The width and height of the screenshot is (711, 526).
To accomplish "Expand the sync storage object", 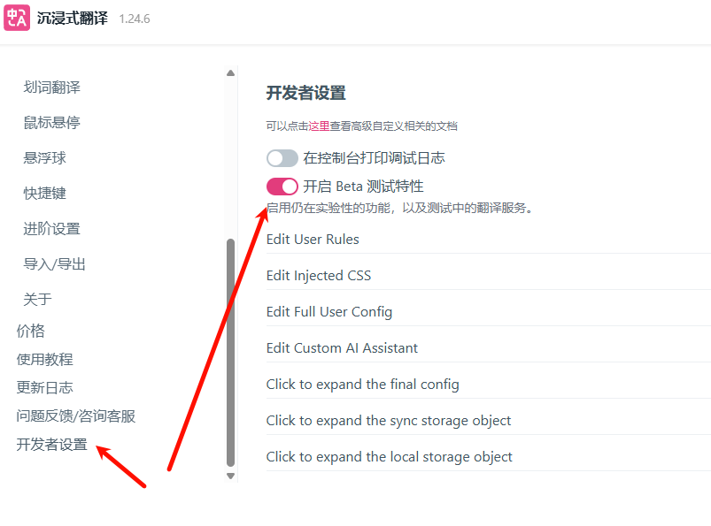I will [389, 421].
